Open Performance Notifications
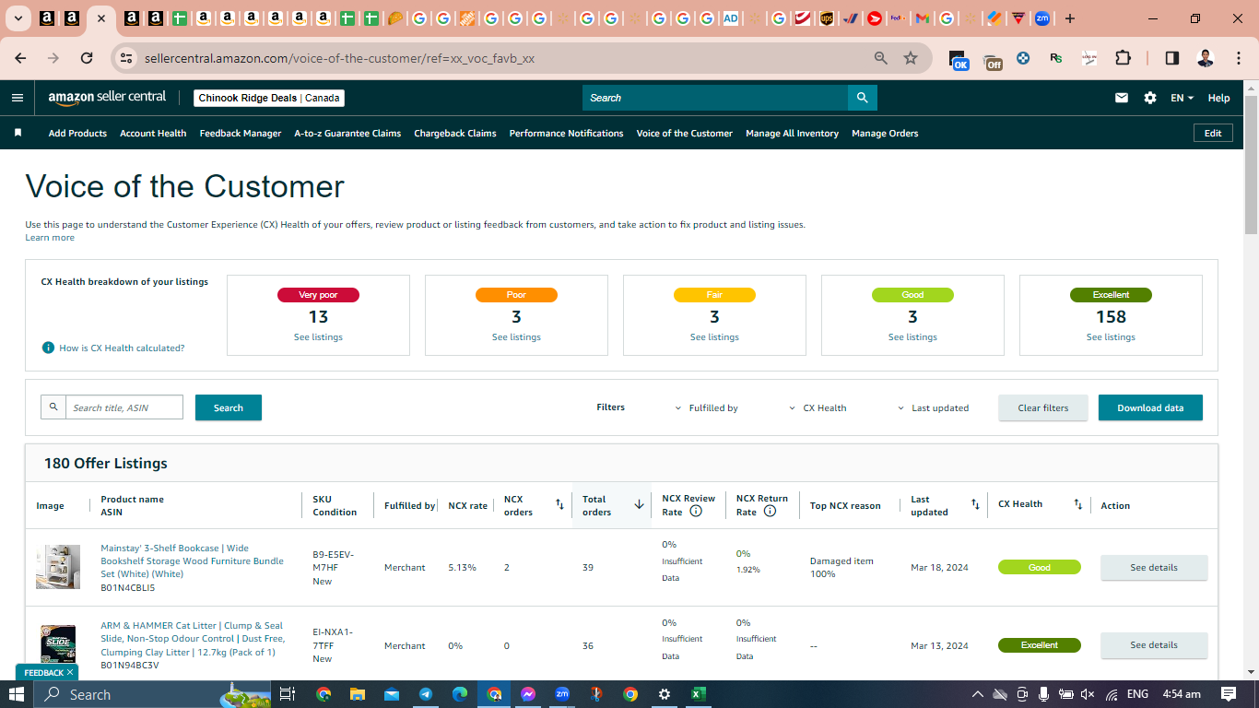Image resolution: width=1259 pixels, height=708 pixels. pyautogui.click(x=566, y=133)
